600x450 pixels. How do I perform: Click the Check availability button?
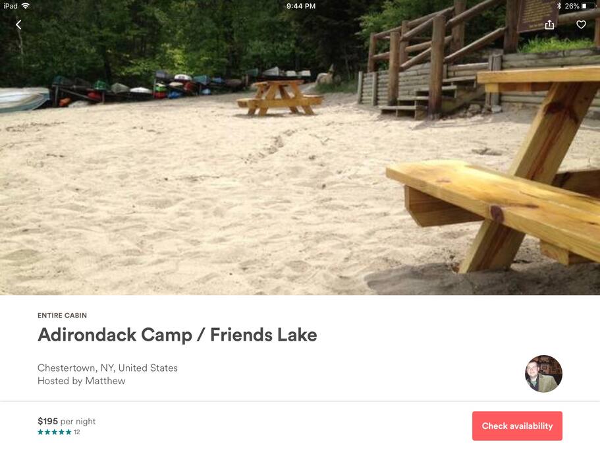517,426
